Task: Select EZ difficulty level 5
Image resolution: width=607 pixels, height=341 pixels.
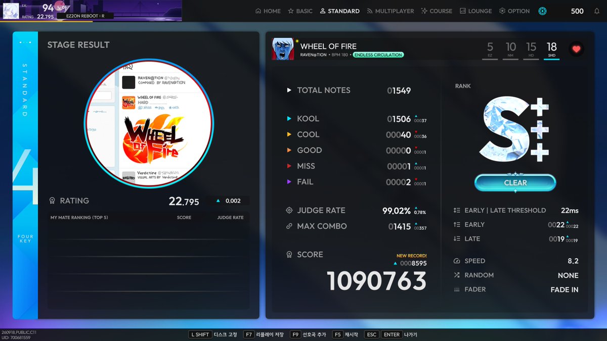Action: 490,50
